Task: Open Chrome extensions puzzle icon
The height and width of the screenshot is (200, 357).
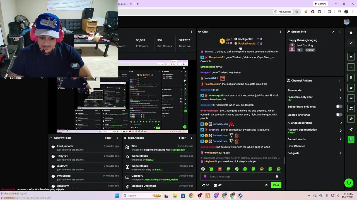Action: [319, 12]
